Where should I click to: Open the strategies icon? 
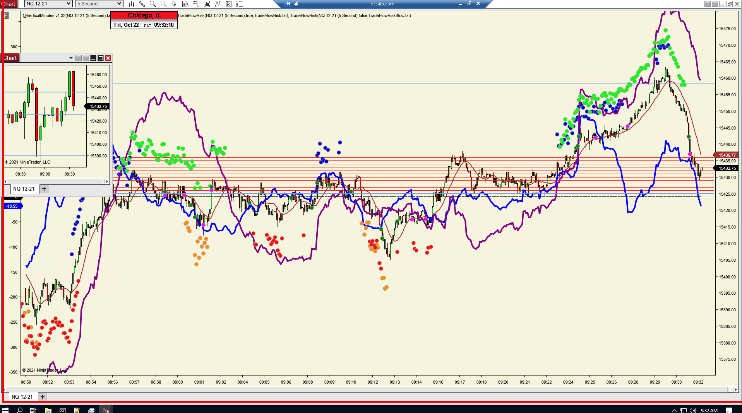(229, 4)
